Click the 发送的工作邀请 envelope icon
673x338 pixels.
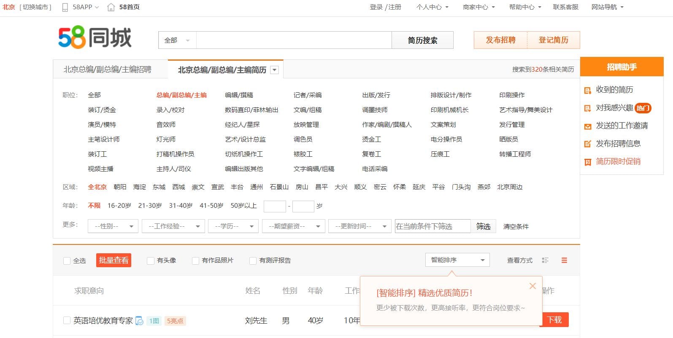(x=587, y=126)
